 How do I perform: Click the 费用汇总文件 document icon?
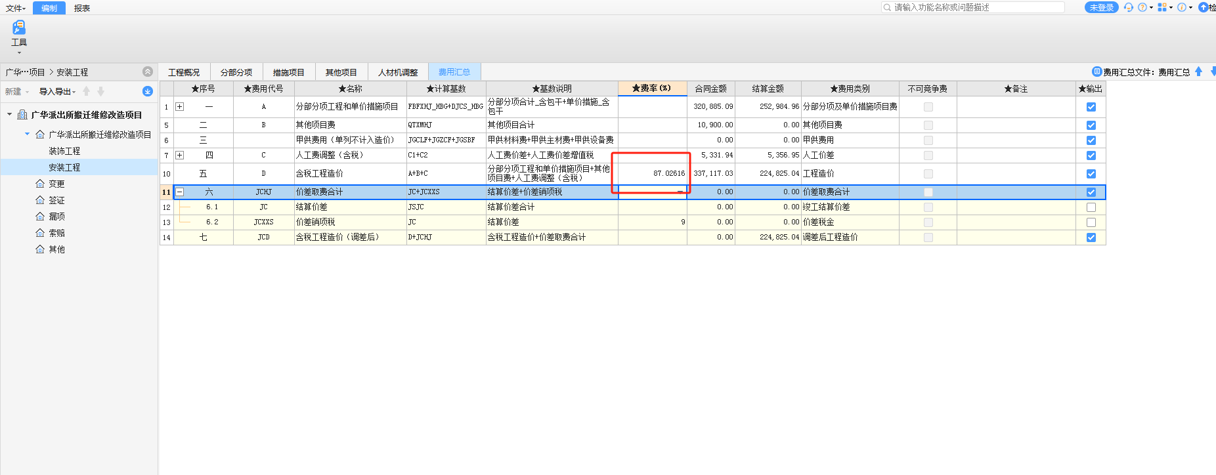[x=1097, y=72]
